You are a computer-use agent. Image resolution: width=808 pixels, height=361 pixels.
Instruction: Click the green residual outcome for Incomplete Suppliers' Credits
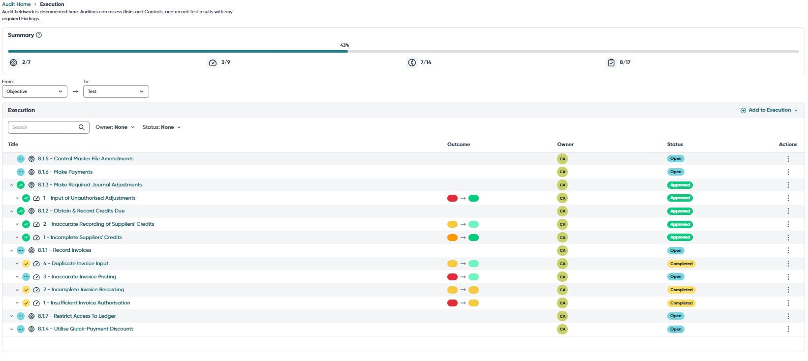tap(473, 238)
